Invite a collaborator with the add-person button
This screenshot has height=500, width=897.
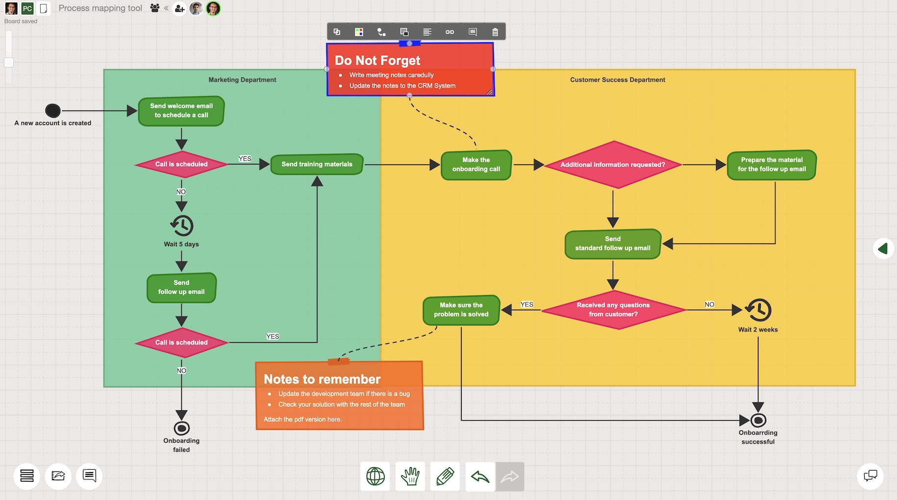pos(179,8)
